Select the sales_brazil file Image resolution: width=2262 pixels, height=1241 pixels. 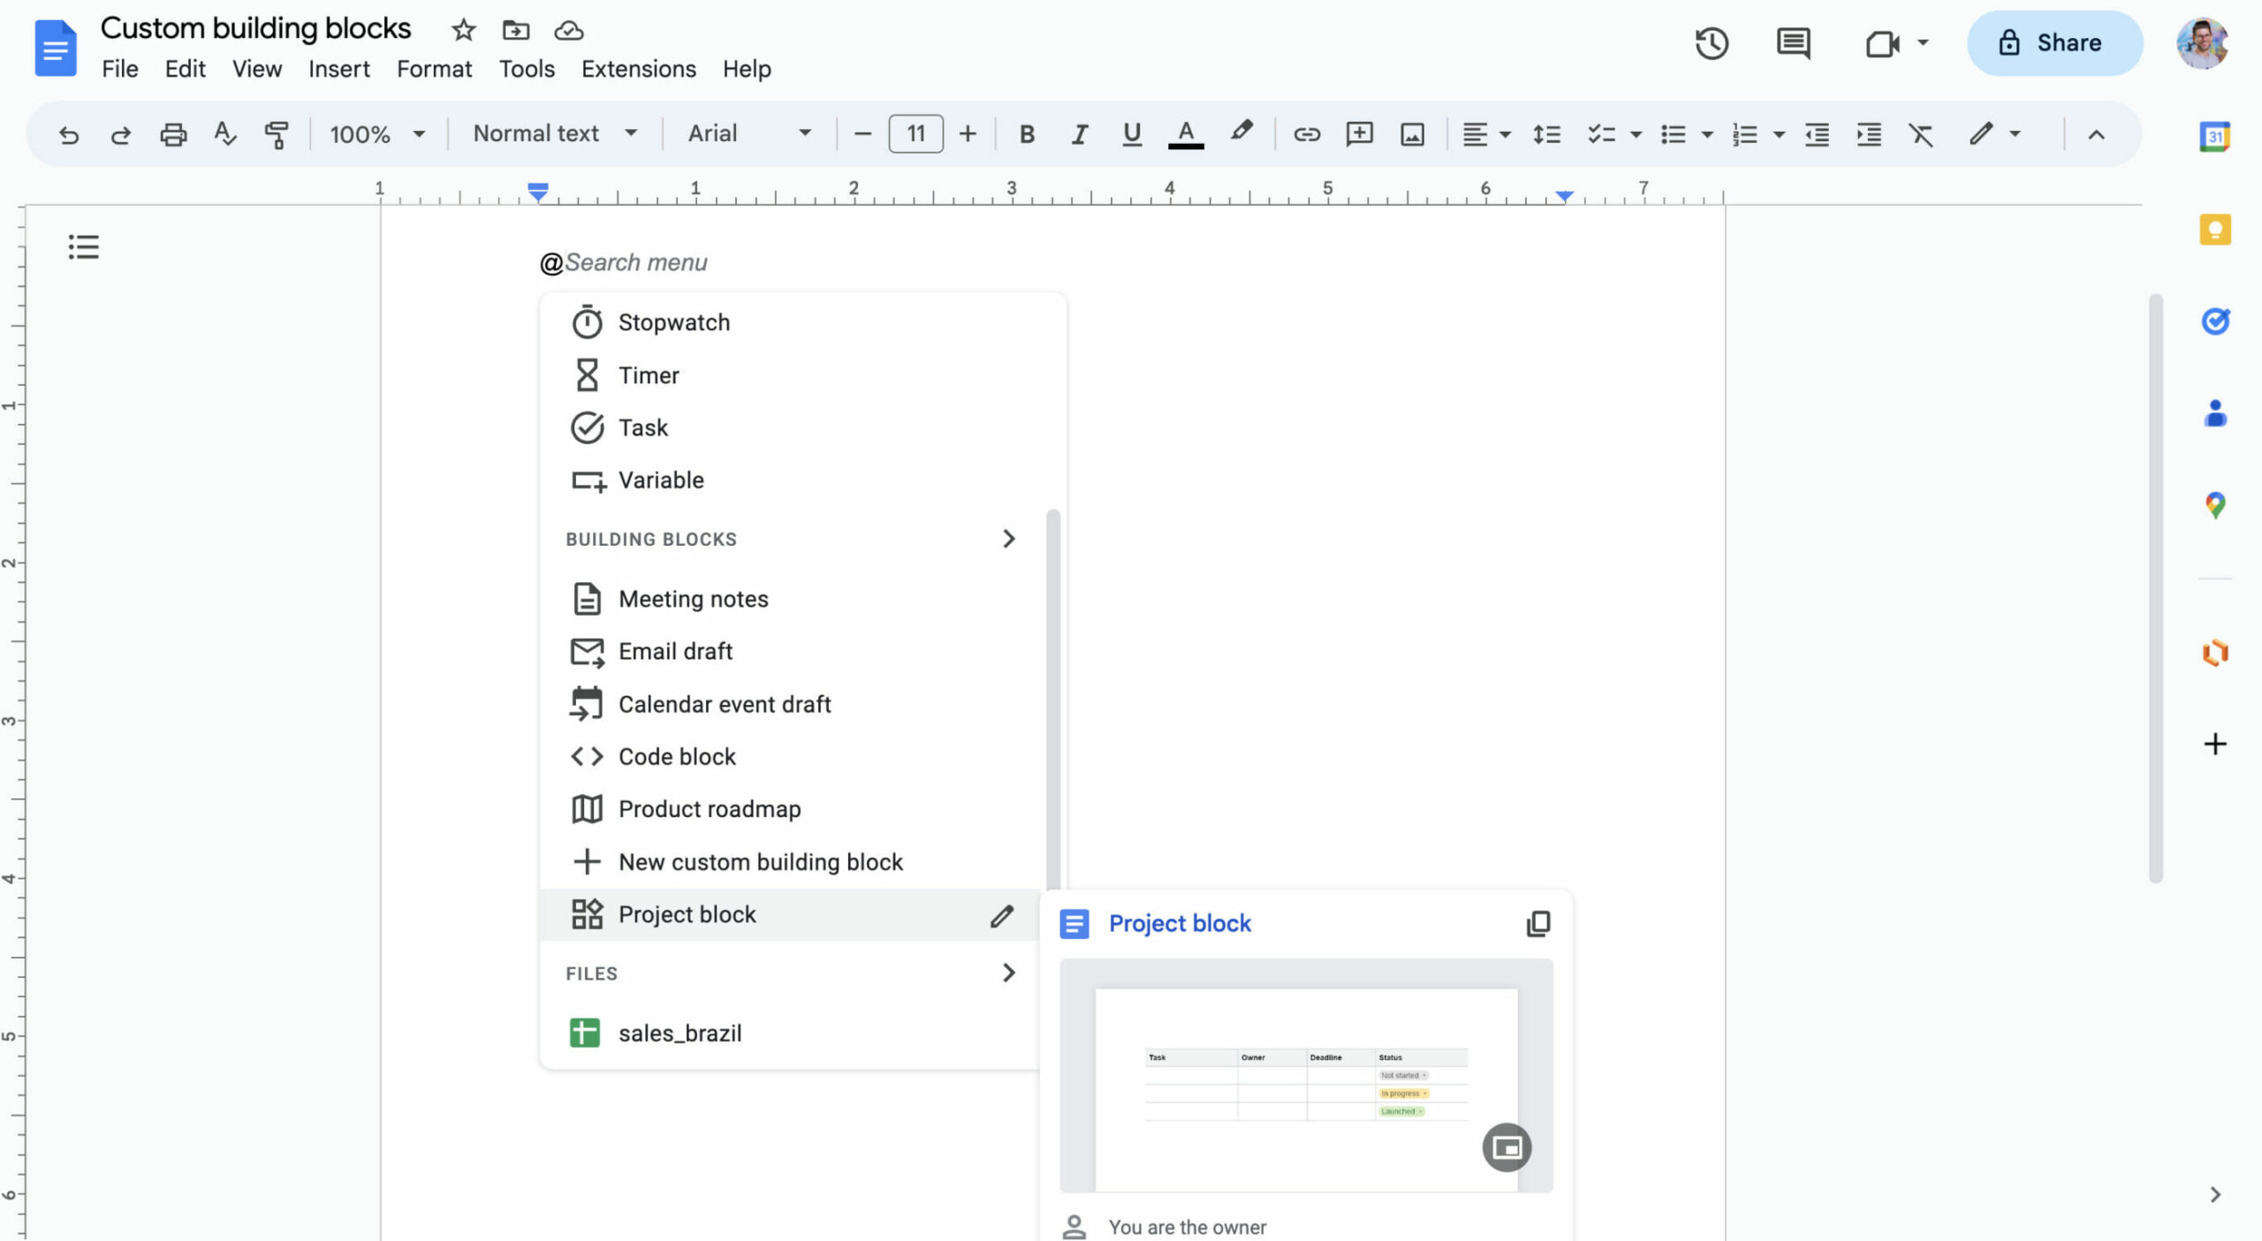pos(791,1033)
